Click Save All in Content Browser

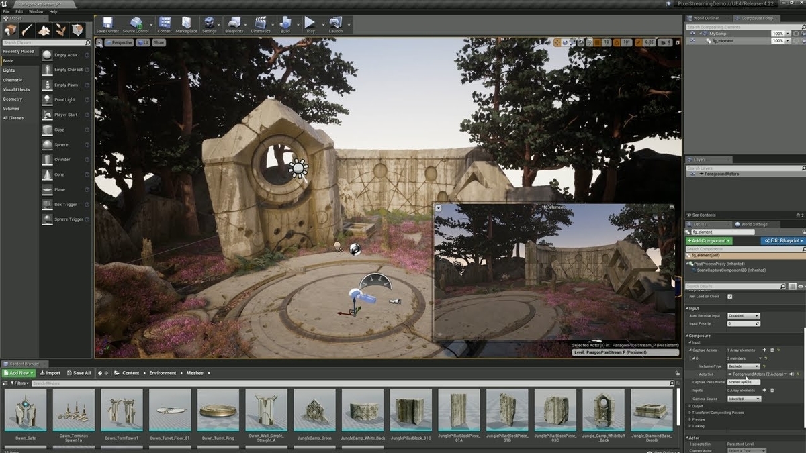pos(79,373)
